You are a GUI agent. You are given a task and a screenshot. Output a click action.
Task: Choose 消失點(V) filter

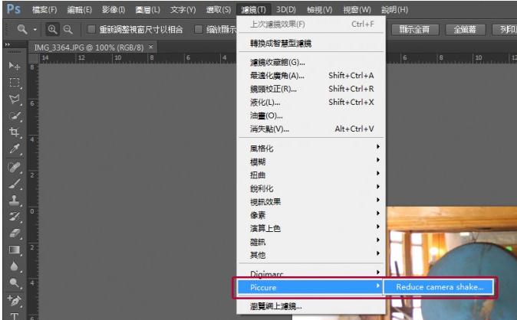[x=311, y=129]
